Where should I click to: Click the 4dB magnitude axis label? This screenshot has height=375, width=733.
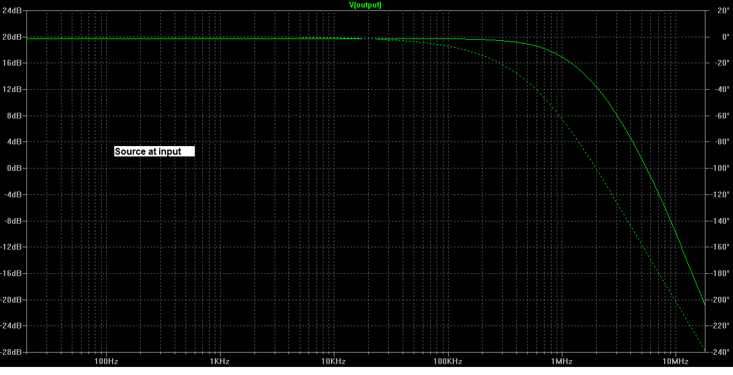14,141
